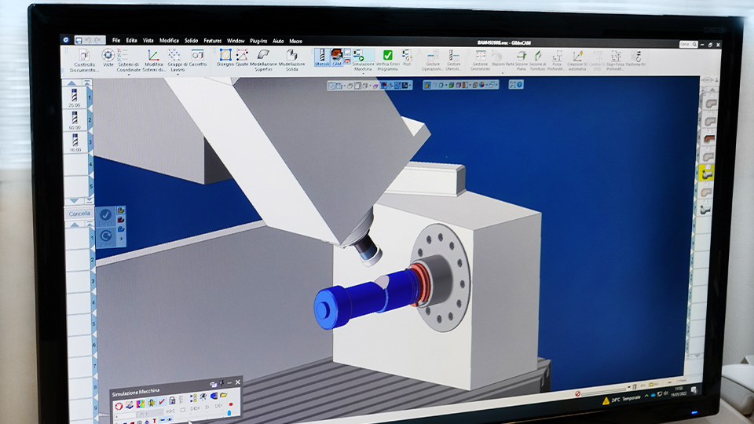This screenshot has width=754, height=424.
Task: Click the Cancella button
Action: coord(79,214)
